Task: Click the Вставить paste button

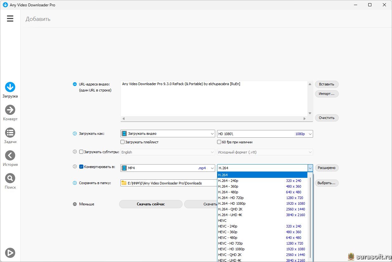Action: (x=326, y=84)
